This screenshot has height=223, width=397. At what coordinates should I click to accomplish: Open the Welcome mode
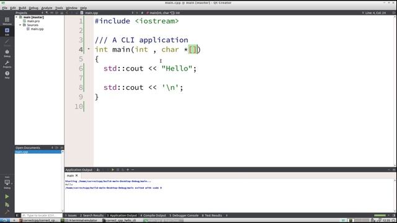pos(7,20)
